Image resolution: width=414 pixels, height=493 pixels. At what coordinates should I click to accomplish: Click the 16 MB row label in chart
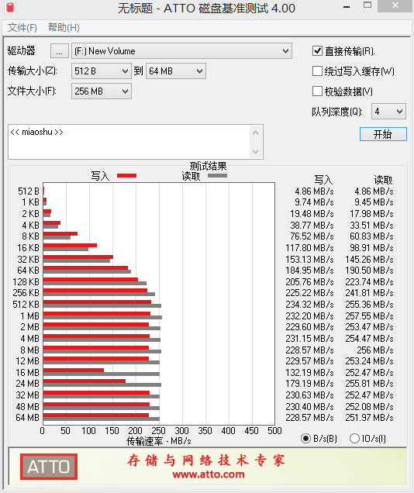click(27, 373)
